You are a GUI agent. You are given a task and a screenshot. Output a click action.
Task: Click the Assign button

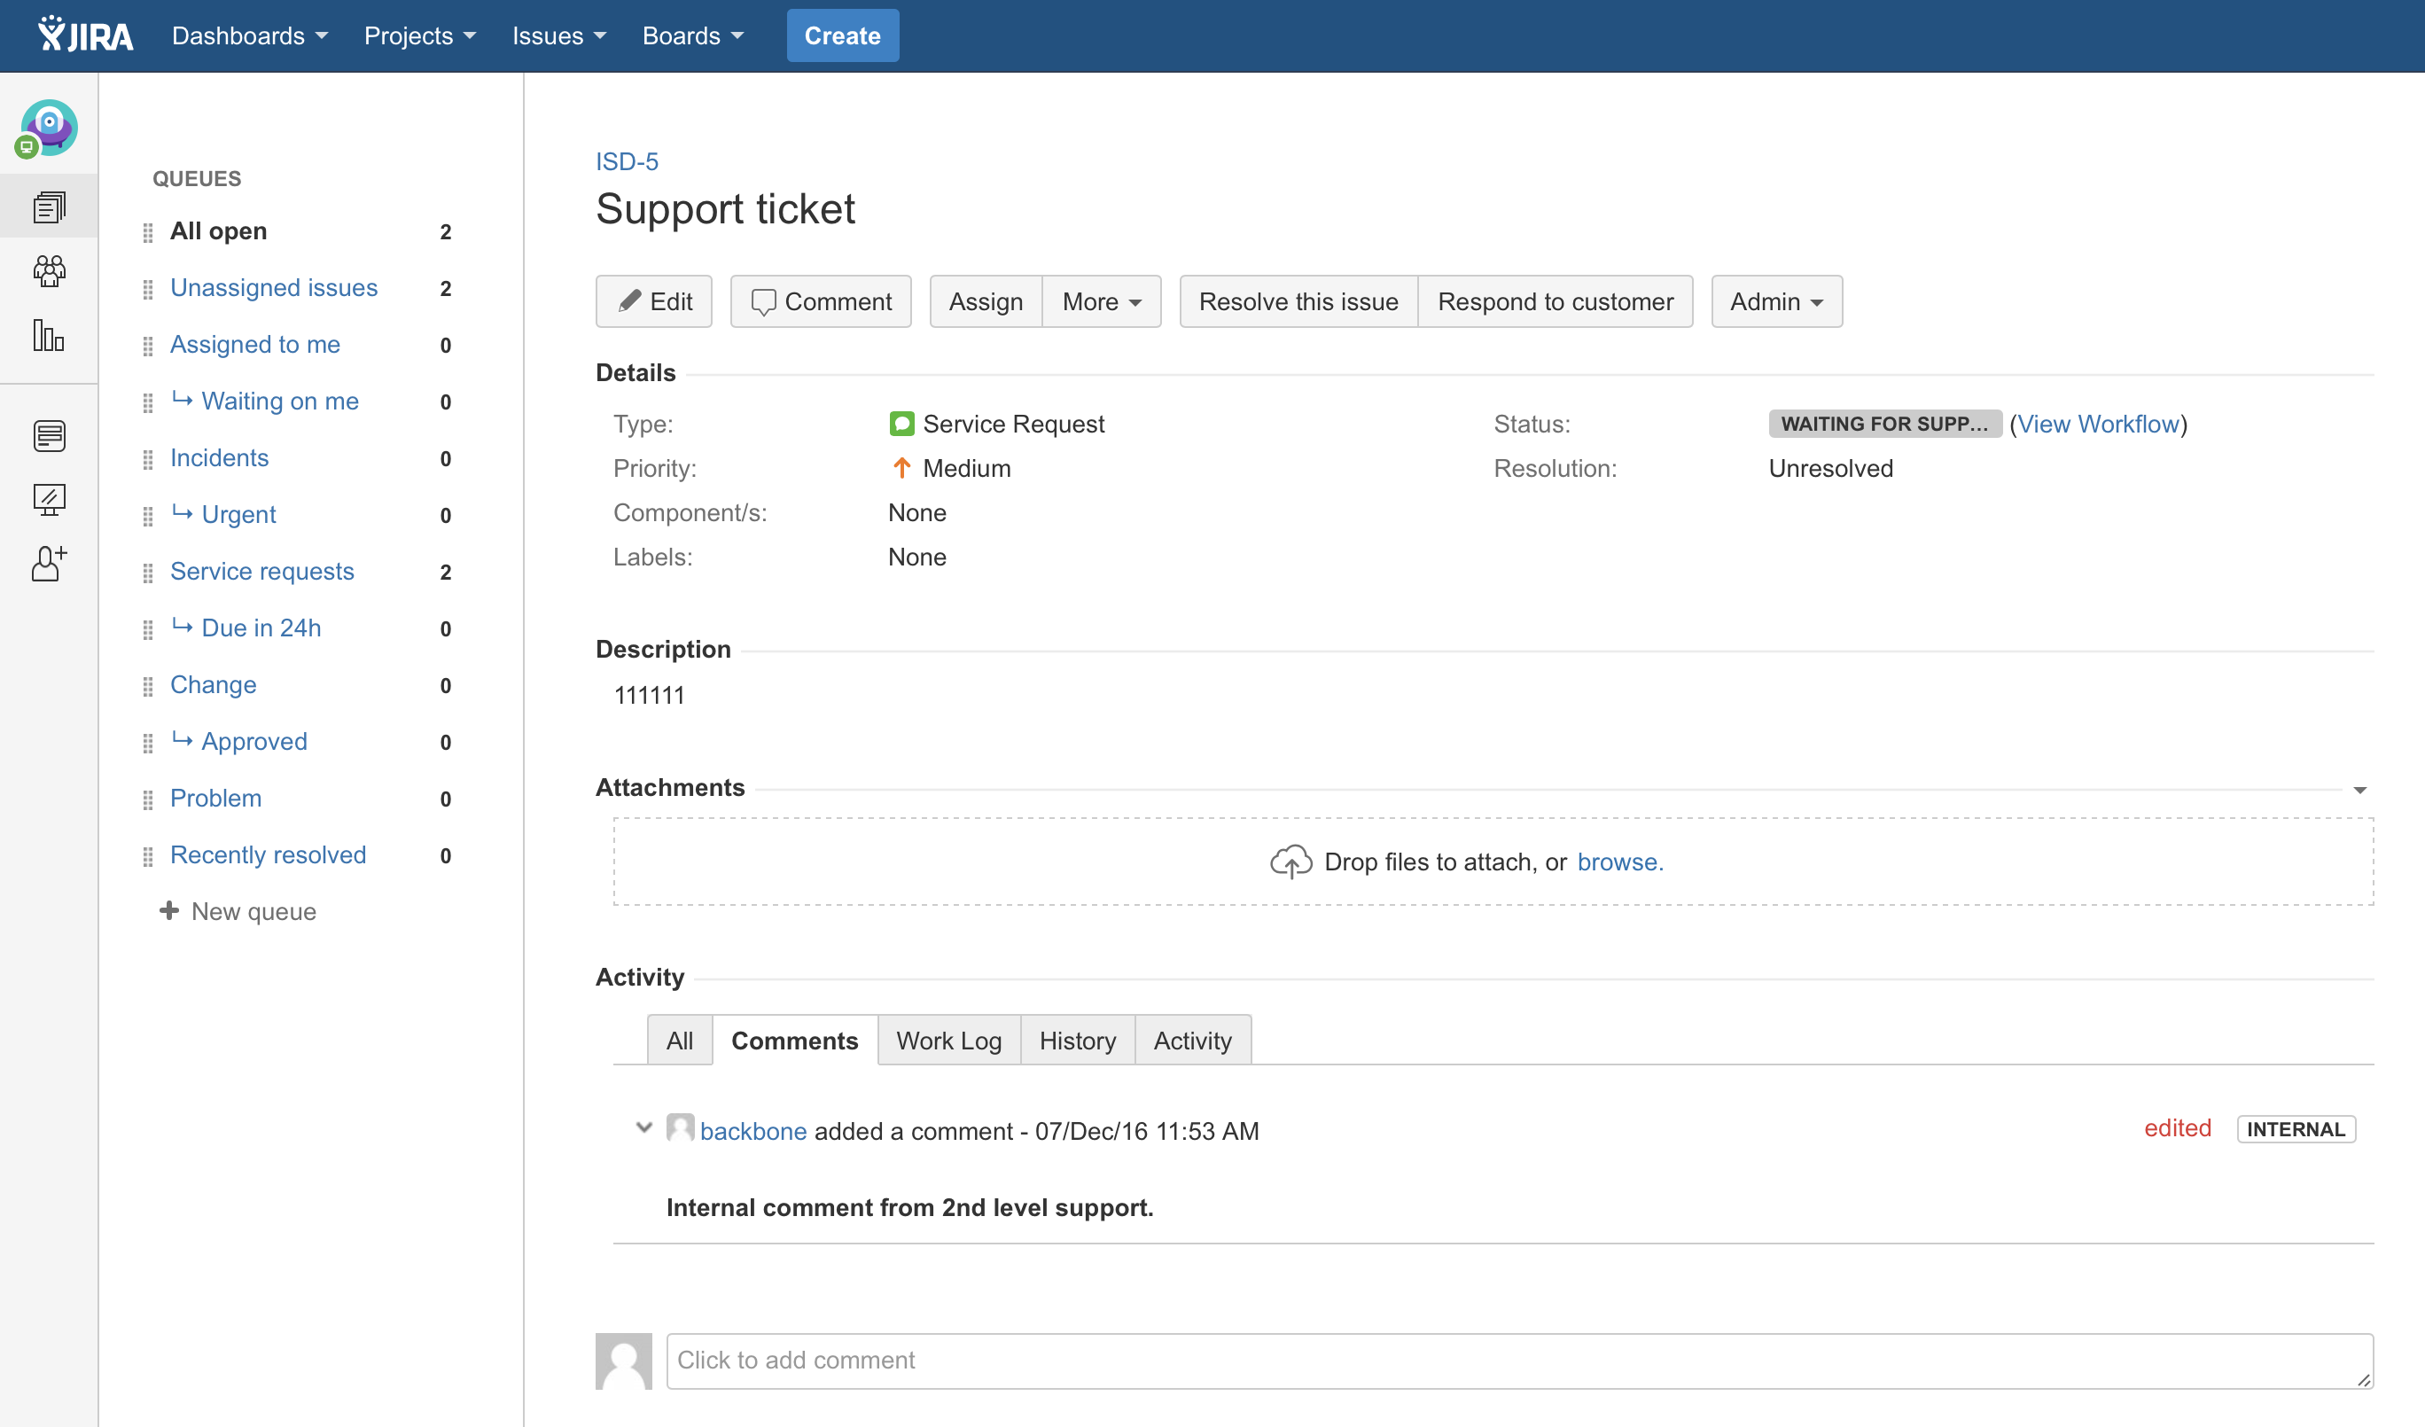[x=986, y=301]
